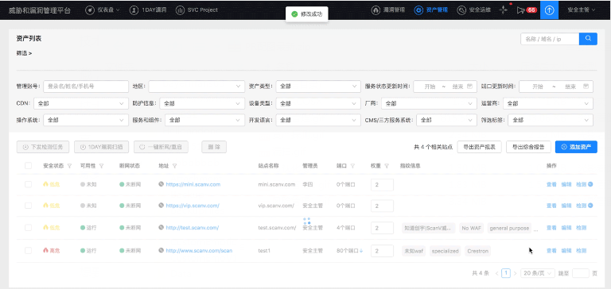The width and height of the screenshot is (611, 289).
Task: Open the 防护信息 dropdown
Action: (x=202, y=103)
